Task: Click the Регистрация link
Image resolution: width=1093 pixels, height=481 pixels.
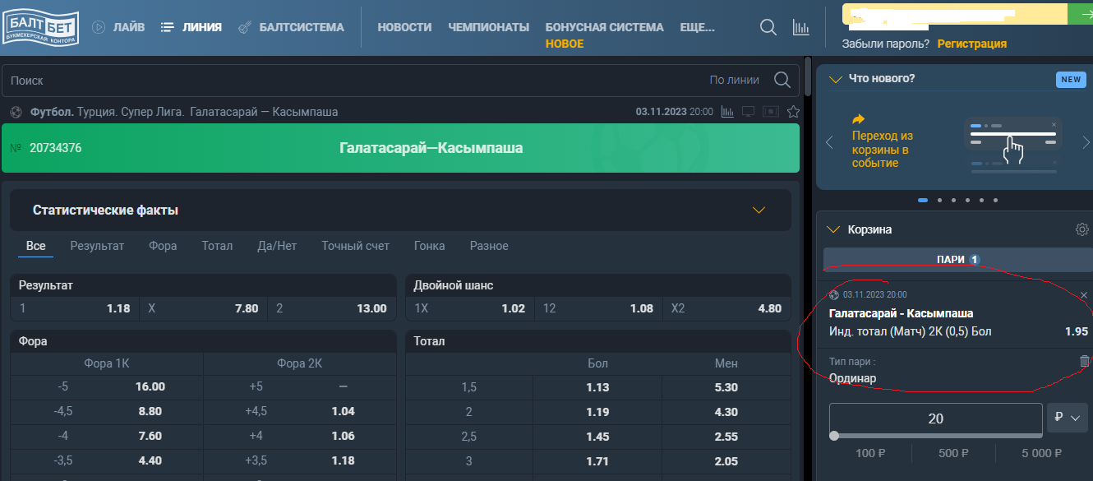Action: tap(971, 44)
